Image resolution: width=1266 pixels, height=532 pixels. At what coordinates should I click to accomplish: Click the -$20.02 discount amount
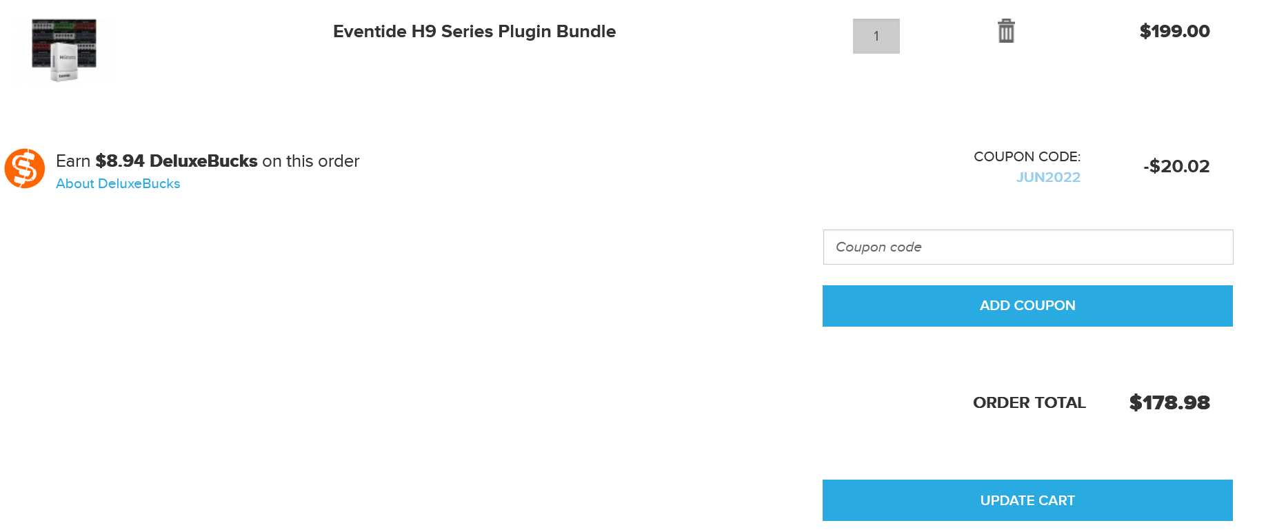[x=1176, y=166]
